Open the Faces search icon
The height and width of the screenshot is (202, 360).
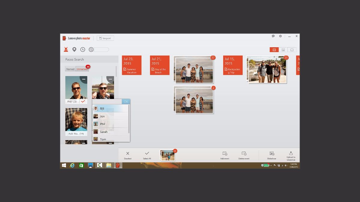[66, 49]
